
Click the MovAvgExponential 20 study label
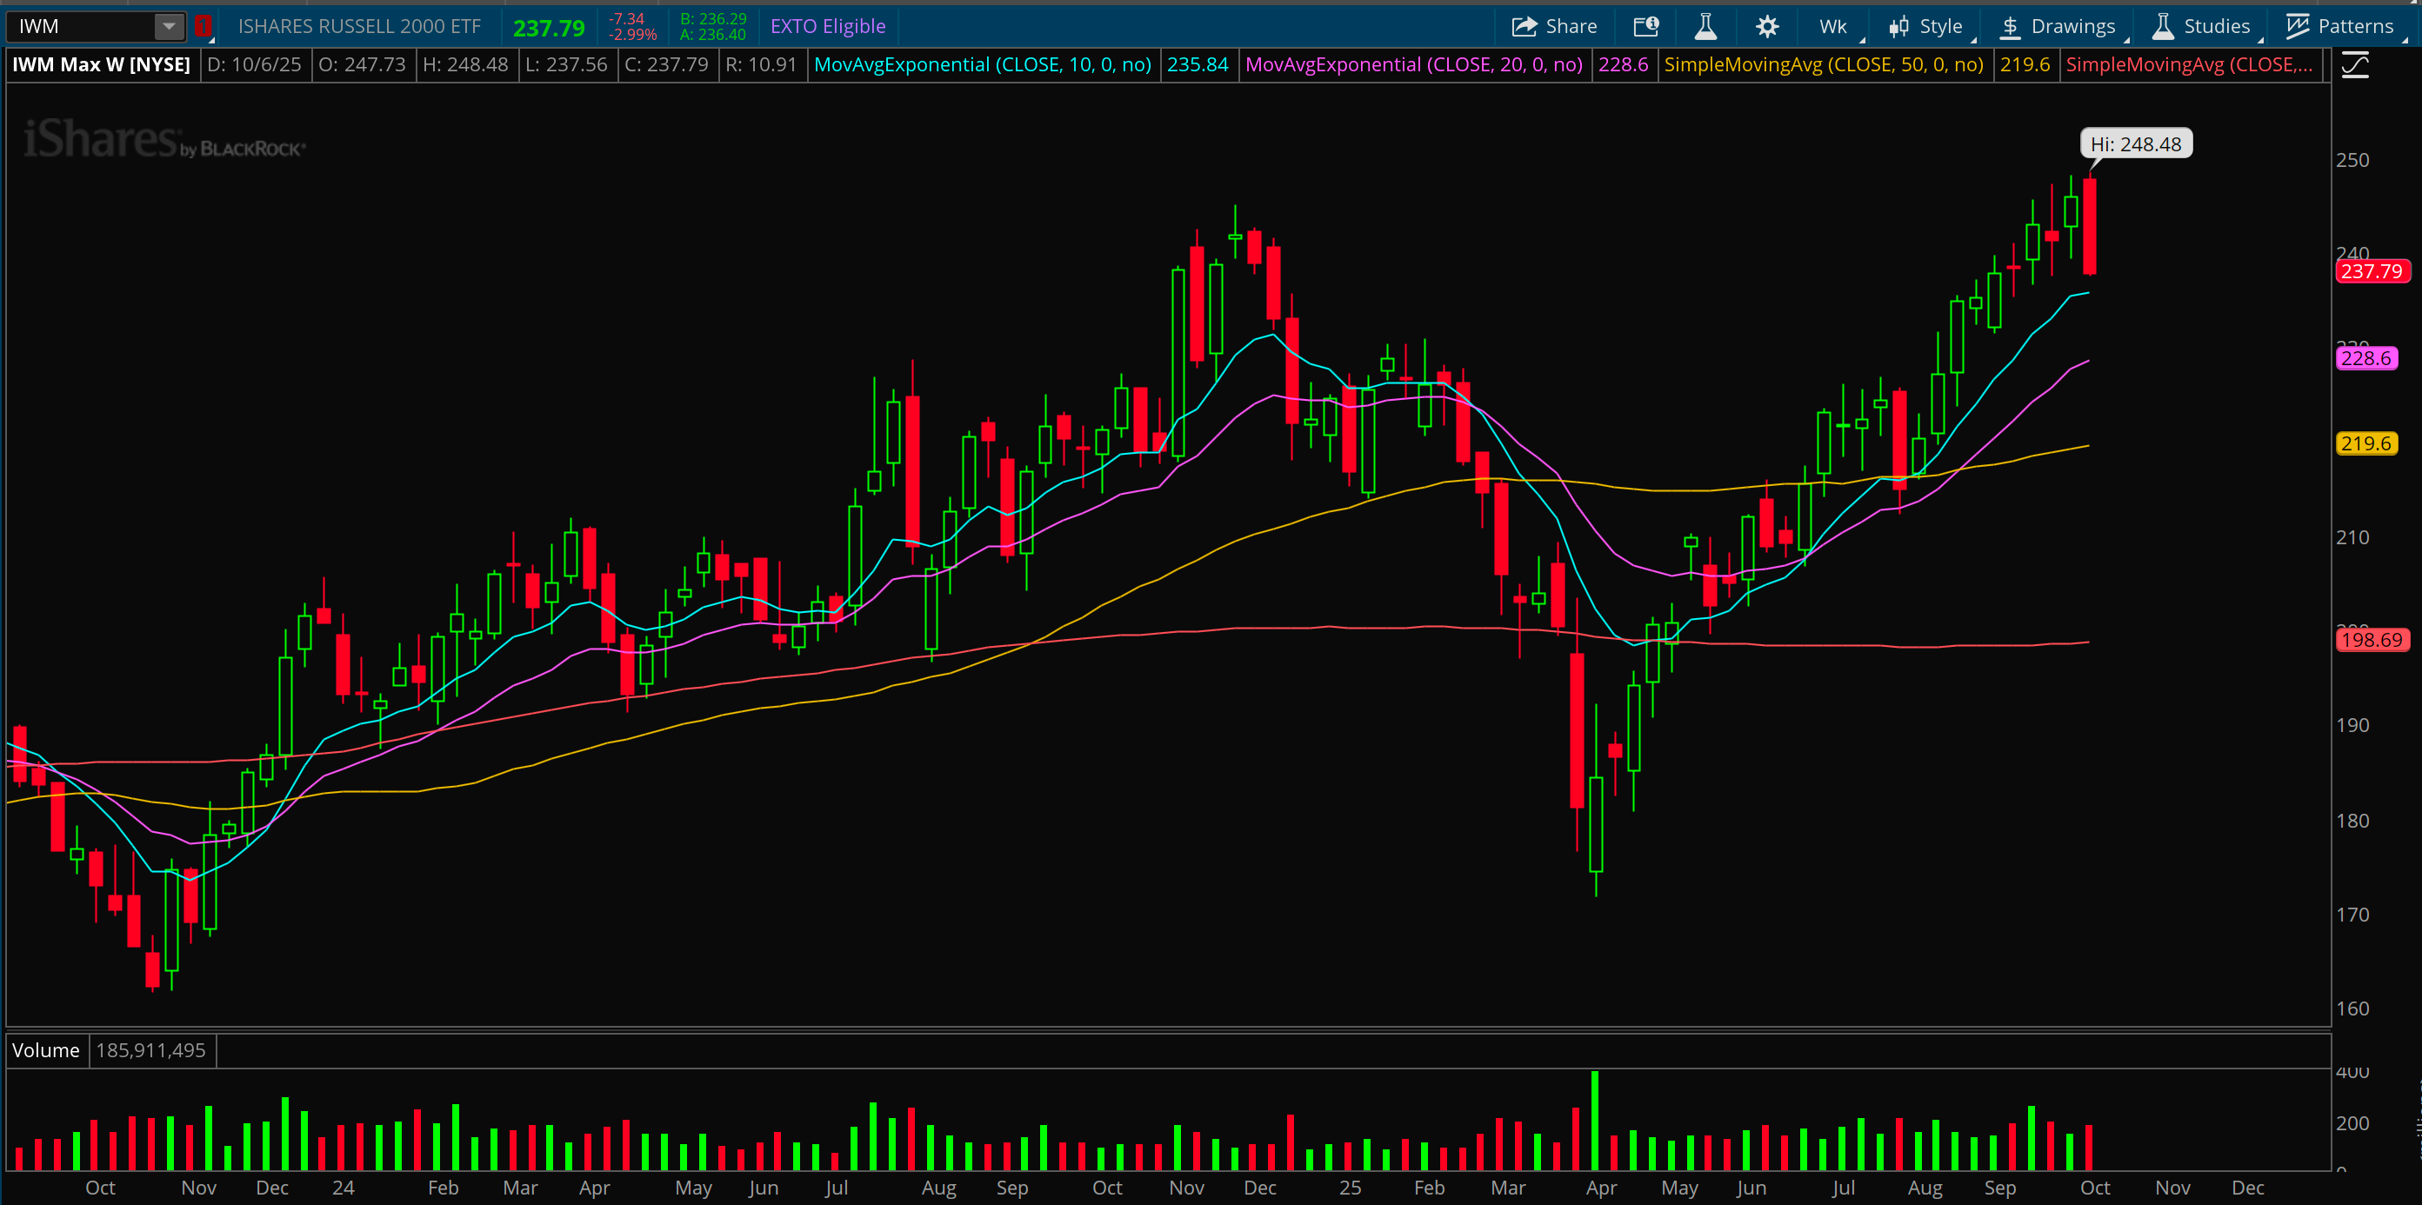coord(1413,65)
